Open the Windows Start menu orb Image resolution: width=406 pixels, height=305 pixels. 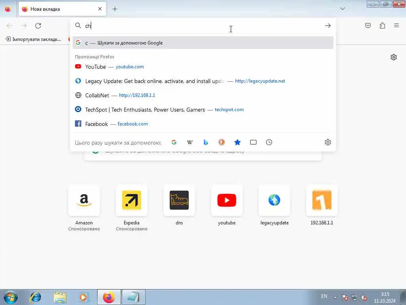tap(11, 297)
